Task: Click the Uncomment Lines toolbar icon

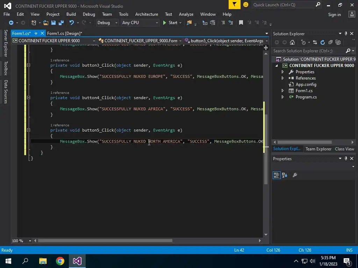Action: [231, 23]
